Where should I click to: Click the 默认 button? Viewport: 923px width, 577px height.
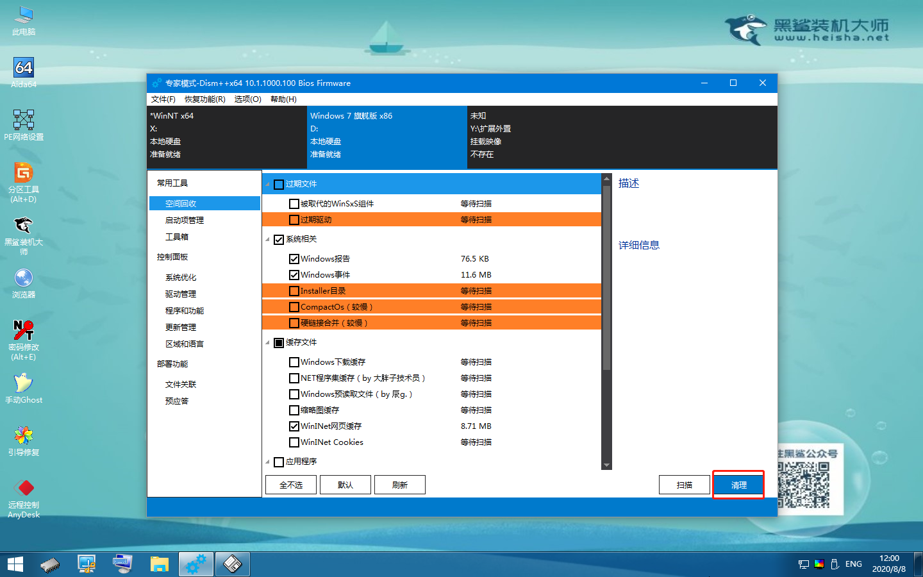345,485
